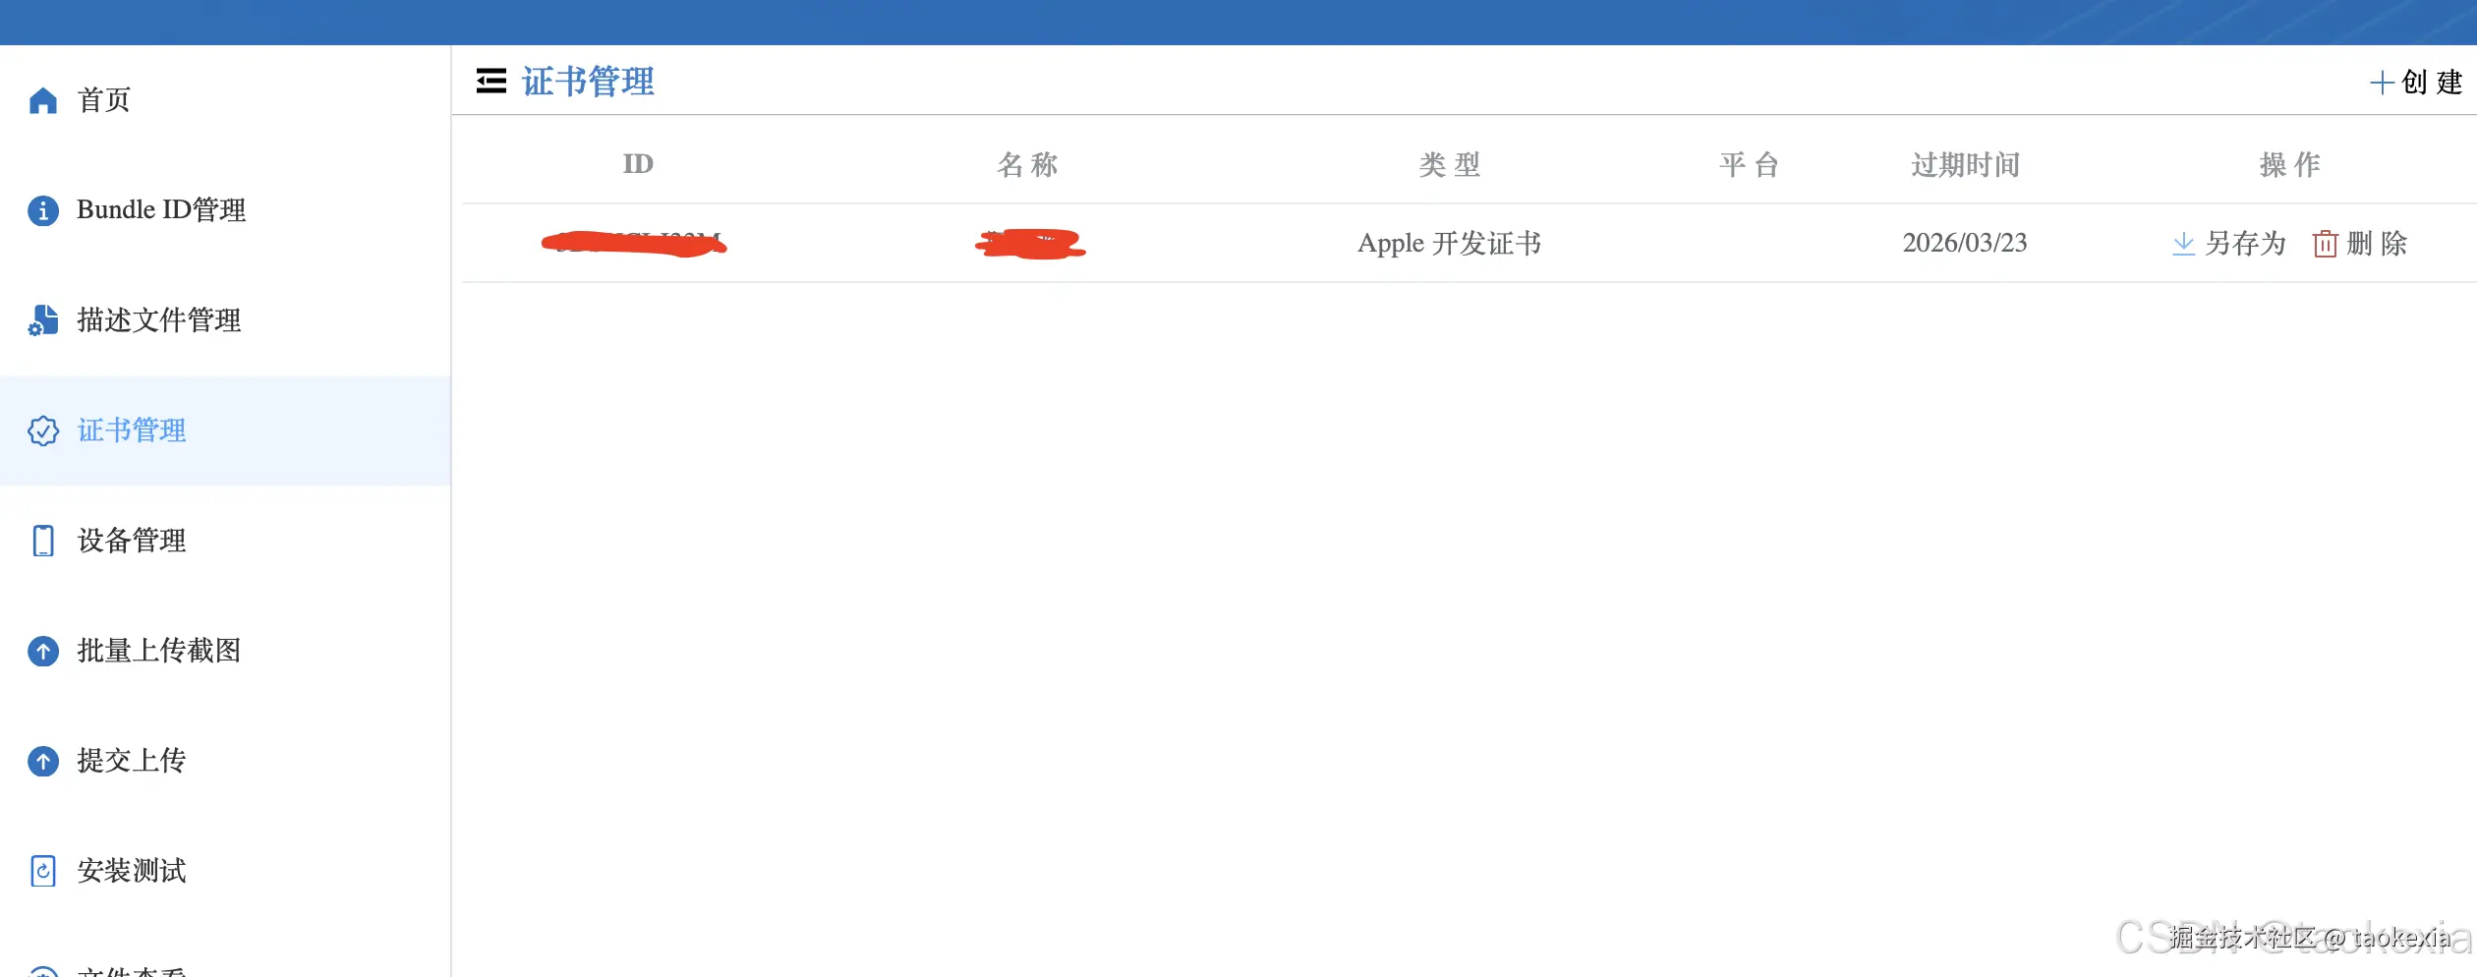The height and width of the screenshot is (977, 2477).
Task: Click the 安装测试 sidebar item
Action: [x=131, y=871]
